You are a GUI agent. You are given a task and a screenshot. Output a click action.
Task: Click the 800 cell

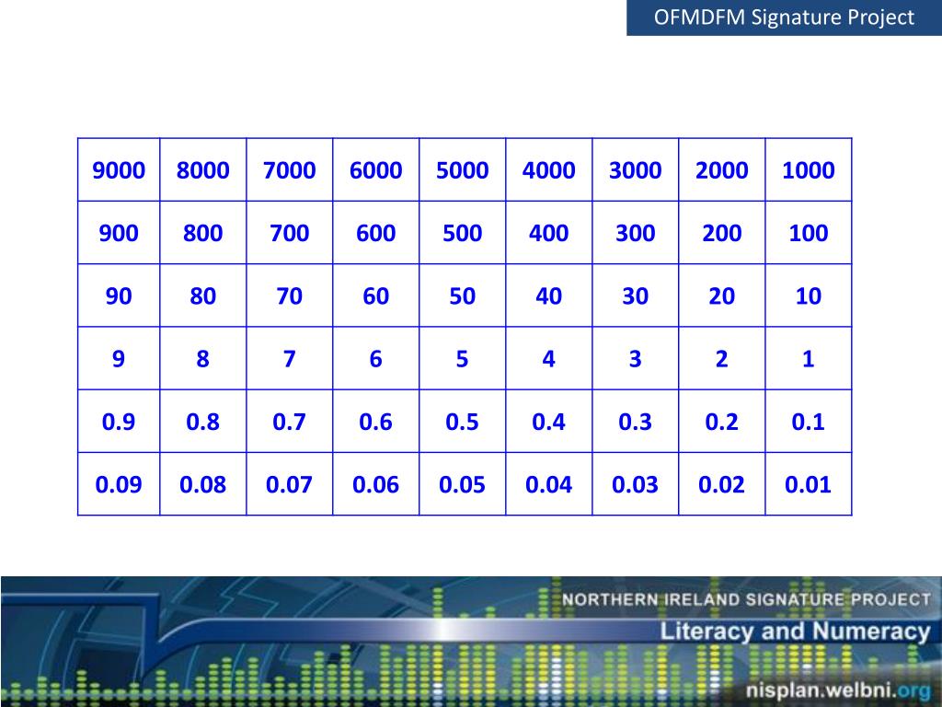click(x=203, y=233)
